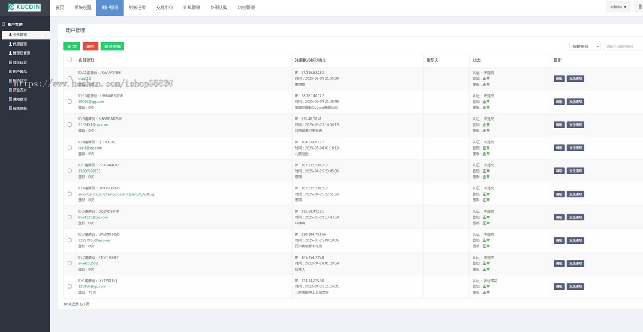Click the icon next to admin menu
Screen dimensions: 643x332
tap(639, 7)
